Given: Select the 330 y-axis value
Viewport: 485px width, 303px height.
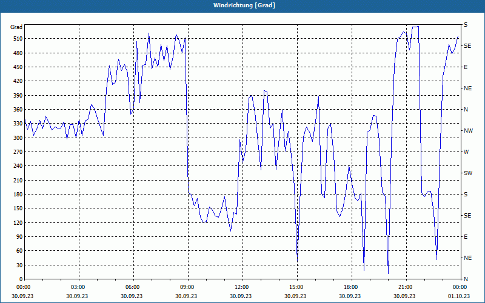Looking at the screenshot, I should [17, 124].
